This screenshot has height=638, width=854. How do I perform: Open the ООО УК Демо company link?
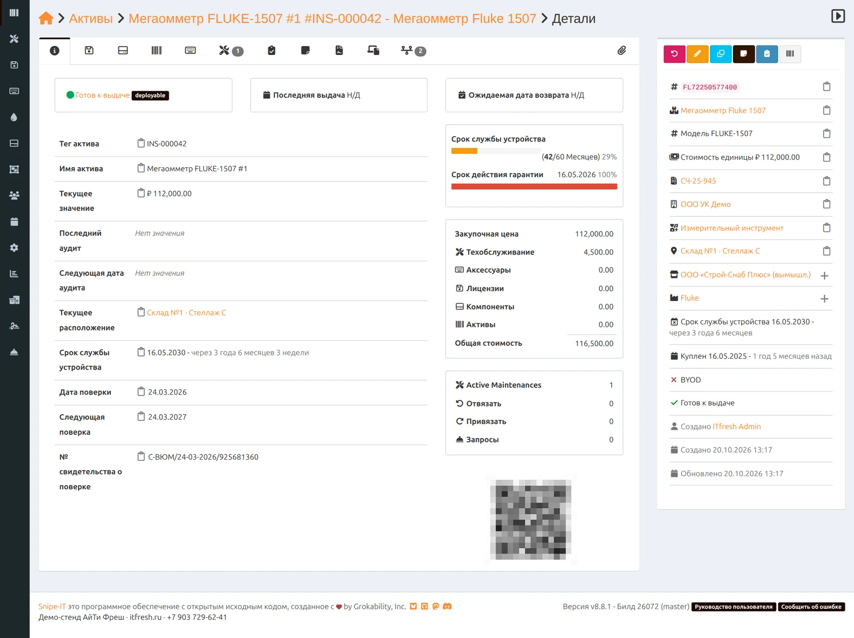pyautogui.click(x=706, y=204)
